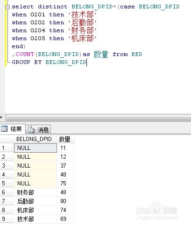Image resolution: width=191 pixels, height=226 pixels.
Task: Select the count value 12
Action: 65,157
